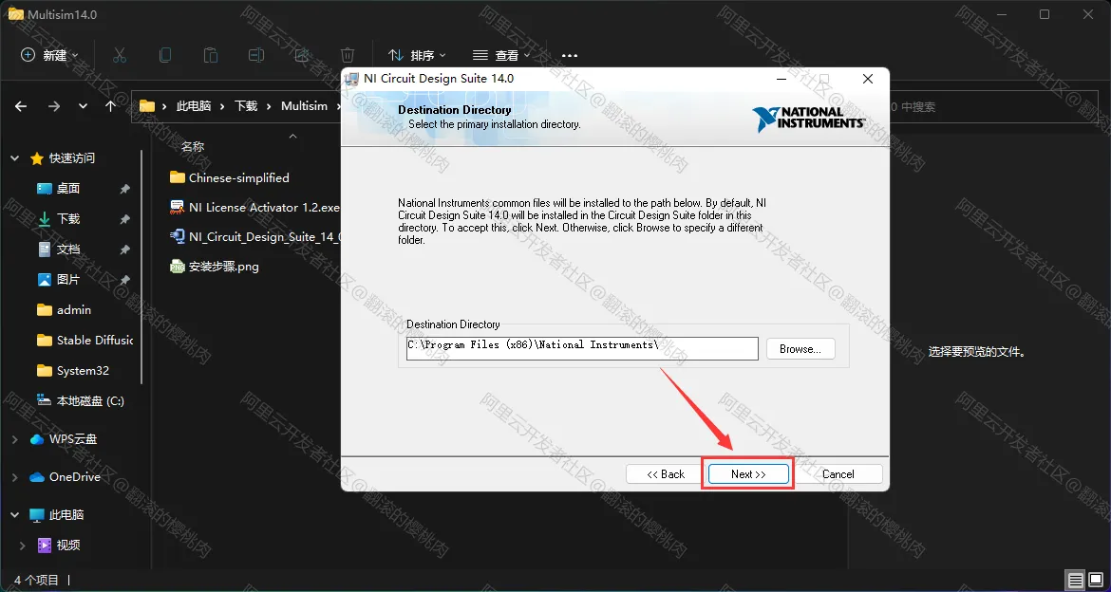Viewport: 1111px width, 592px height.
Task: Expand the 视频 node
Action: (x=22, y=546)
